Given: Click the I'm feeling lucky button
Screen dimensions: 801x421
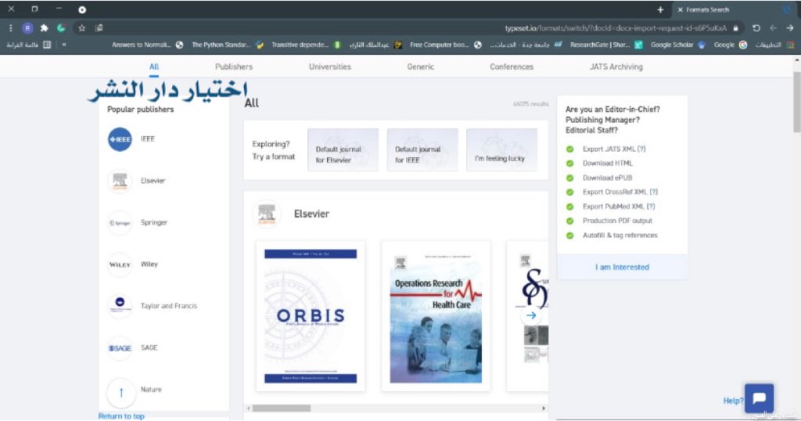Looking at the screenshot, I should (x=501, y=149).
